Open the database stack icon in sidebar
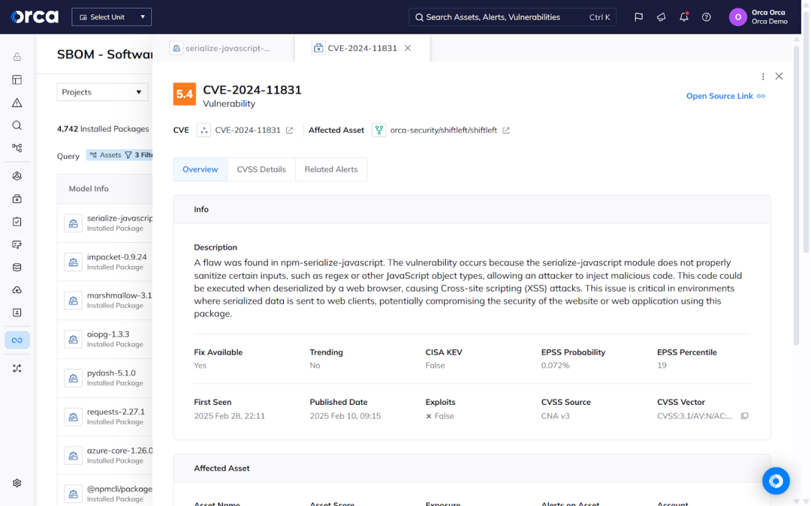The width and height of the screenshot is (811, 506). point(17,268)
